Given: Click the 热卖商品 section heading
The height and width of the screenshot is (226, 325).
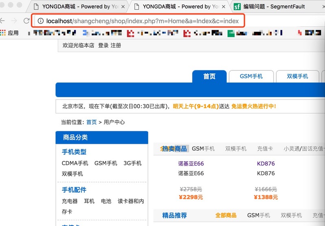Looking at the screenshot, I should 175,149.
